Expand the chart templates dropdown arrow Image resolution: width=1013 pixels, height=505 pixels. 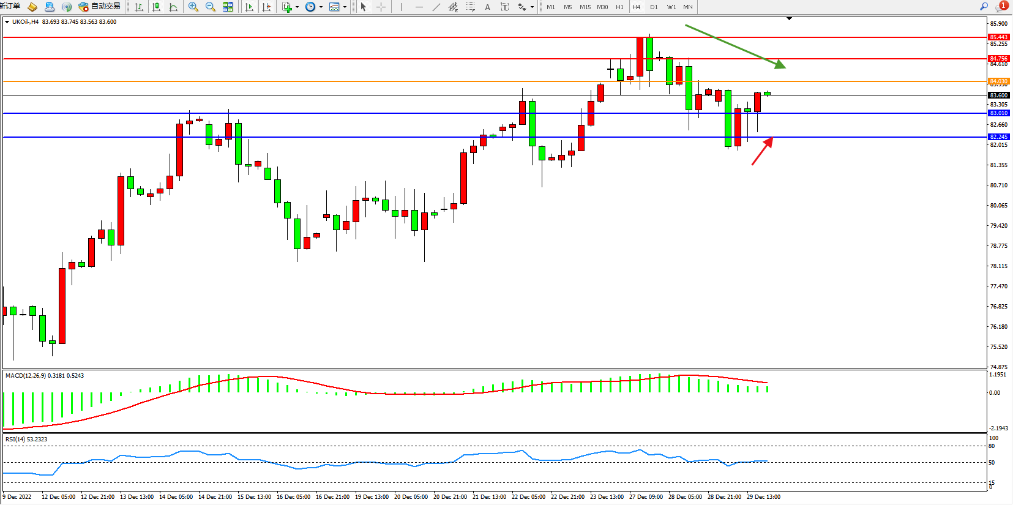(345, 7)
